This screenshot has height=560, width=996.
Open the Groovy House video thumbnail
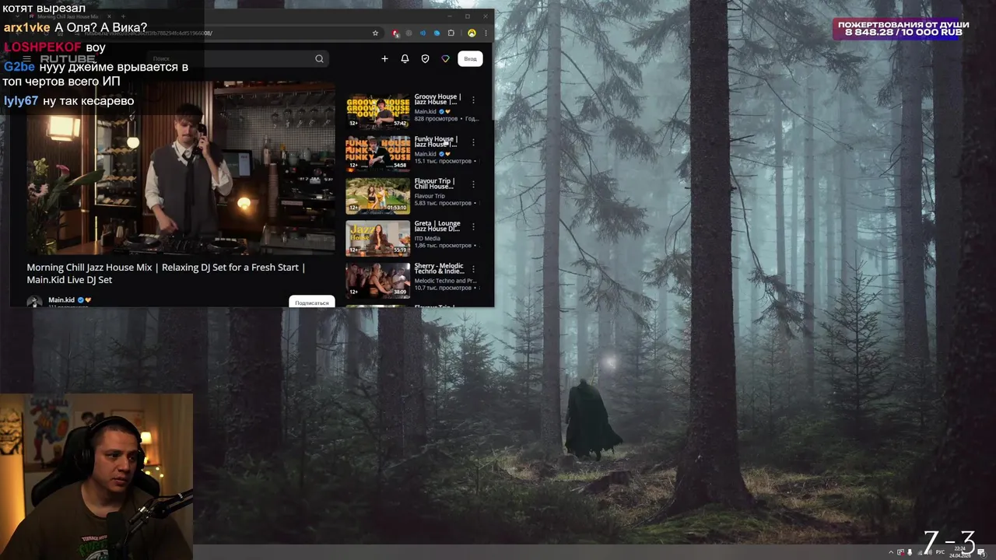tap(377, 111)
